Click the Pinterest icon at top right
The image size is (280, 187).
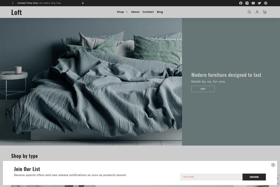pos(265,3)
